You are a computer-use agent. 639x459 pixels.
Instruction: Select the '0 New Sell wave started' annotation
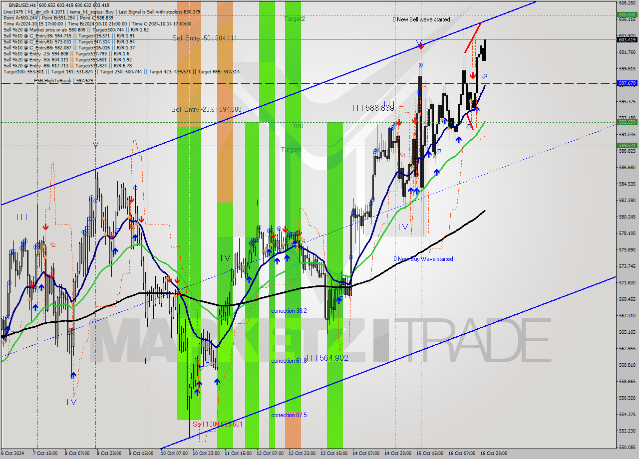tap(421, 19)
